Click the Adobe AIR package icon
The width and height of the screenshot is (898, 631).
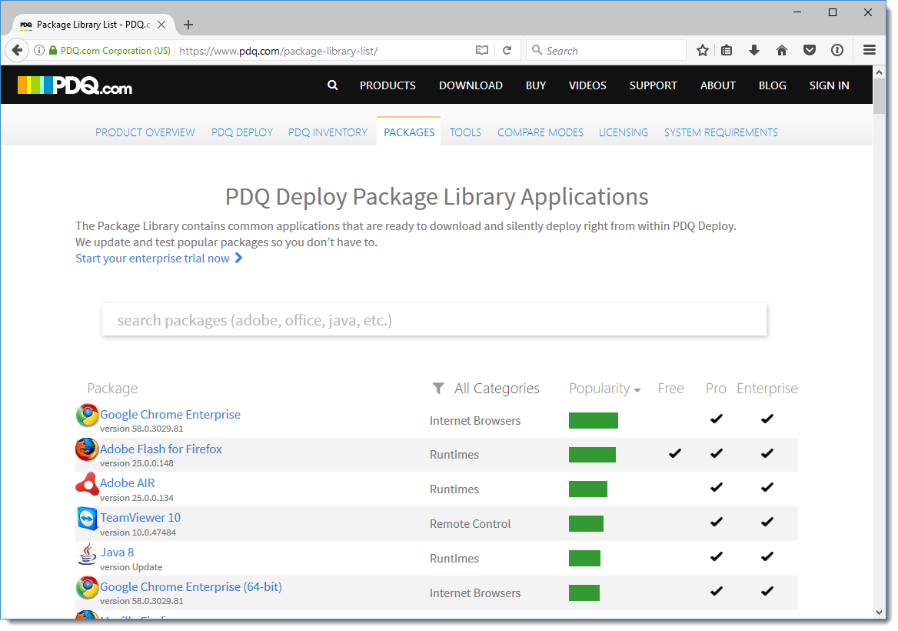pyautogui.click(x=87, y=485)
